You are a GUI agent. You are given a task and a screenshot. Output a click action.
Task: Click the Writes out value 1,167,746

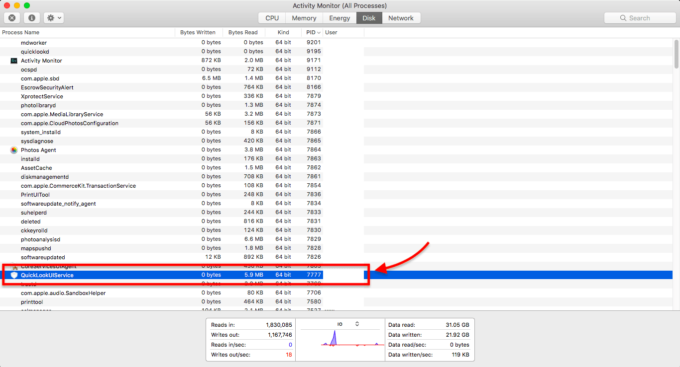[279, 335]
